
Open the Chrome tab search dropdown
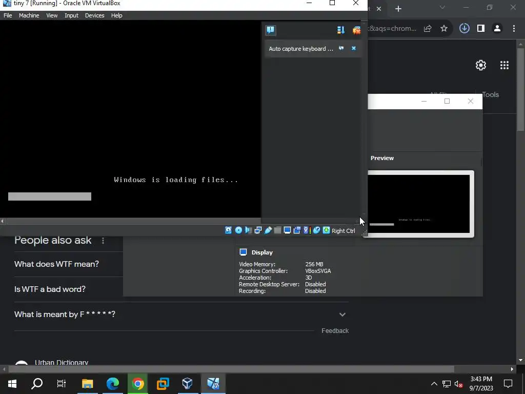pos(442,7)
